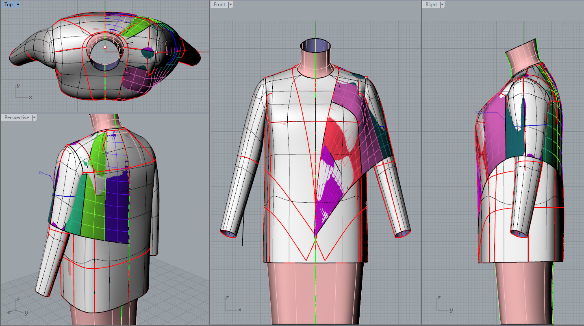This screenshot has width=584, height=326.
Task: Click the Right viewport title label
Action: pyautogui.click(x=431, y=4)
